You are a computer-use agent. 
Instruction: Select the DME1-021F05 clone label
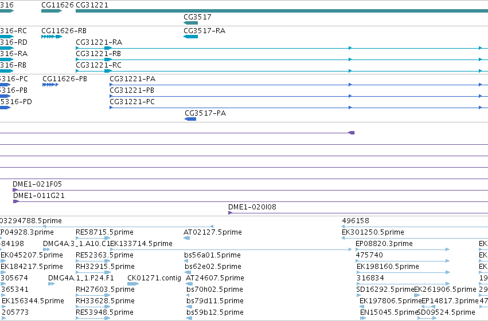[37, 184]
